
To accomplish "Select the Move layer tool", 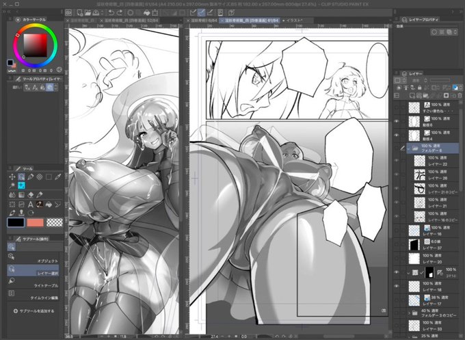I will coord(12,177).
